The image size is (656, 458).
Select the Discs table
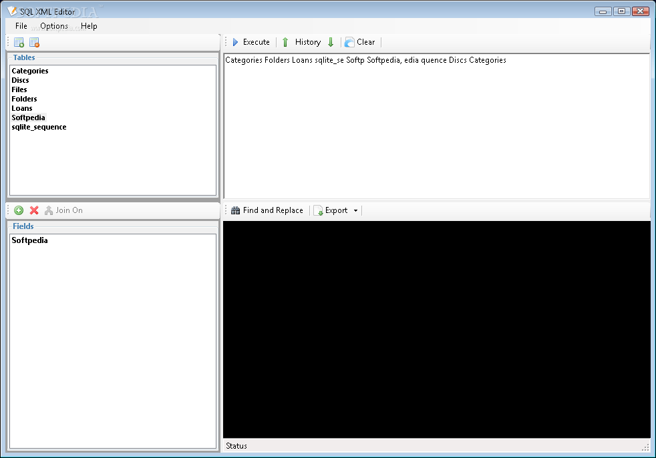(x=20, y=80)
